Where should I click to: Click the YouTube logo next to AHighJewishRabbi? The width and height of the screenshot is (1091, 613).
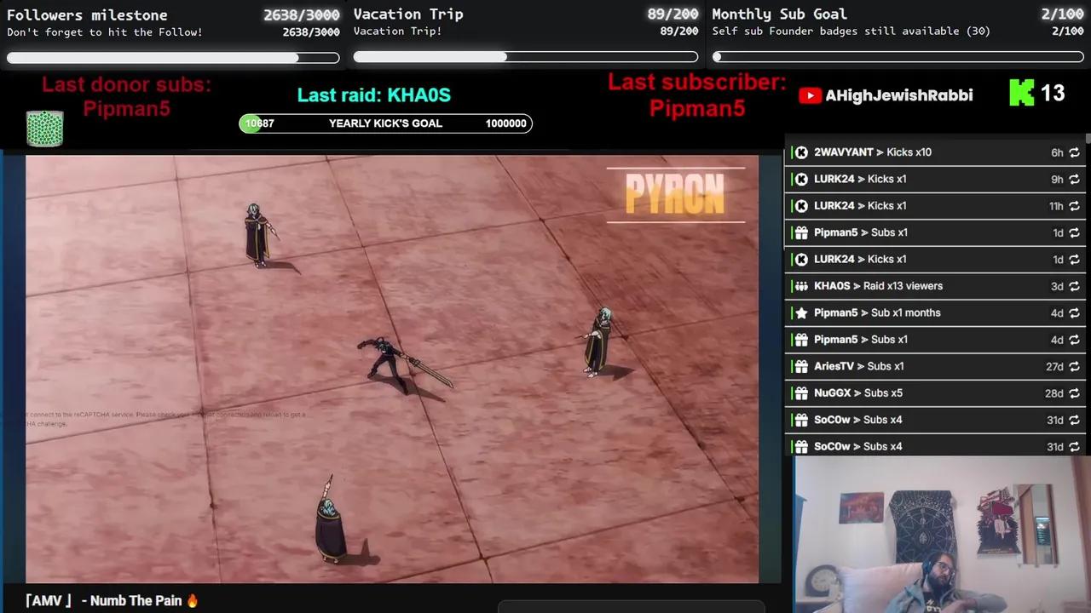(x=810, y=95)
